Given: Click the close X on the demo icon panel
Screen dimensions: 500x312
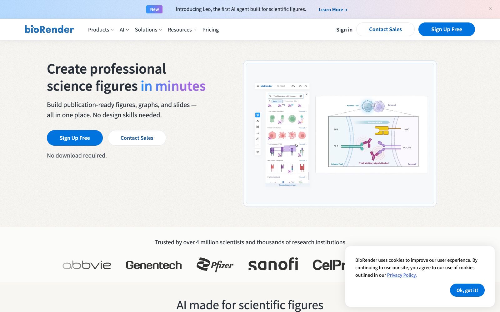Looking at the screenshot, I should pyautogui.click(x=307, y=94).
